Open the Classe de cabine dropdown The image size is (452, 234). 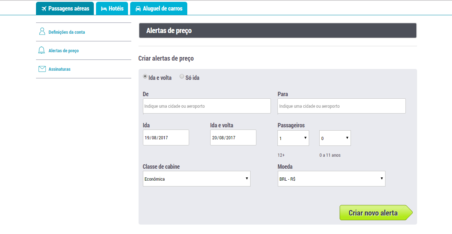click(x=196, y=178)
